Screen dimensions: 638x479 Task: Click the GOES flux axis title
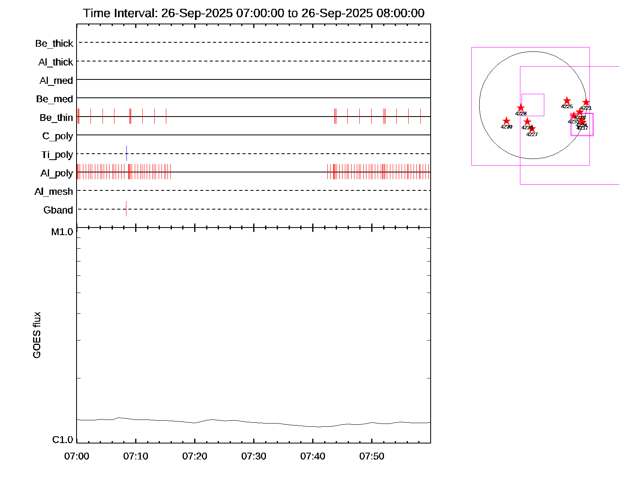coord(37,335)
